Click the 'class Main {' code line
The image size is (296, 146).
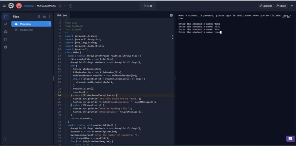point(73,52)
